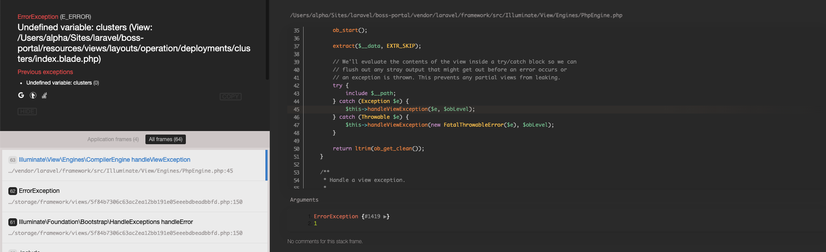Click 'extract($__data, EXTR_SKIP);' code line
The image size is (826, 252).
377,46
